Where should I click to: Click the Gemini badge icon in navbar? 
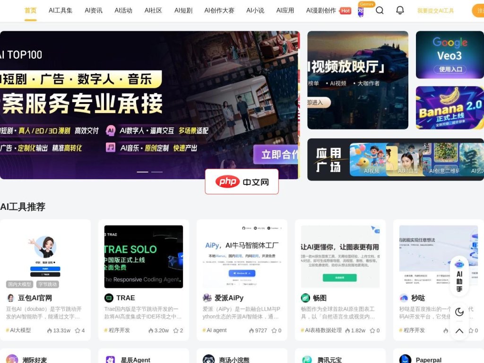point(367,4)
